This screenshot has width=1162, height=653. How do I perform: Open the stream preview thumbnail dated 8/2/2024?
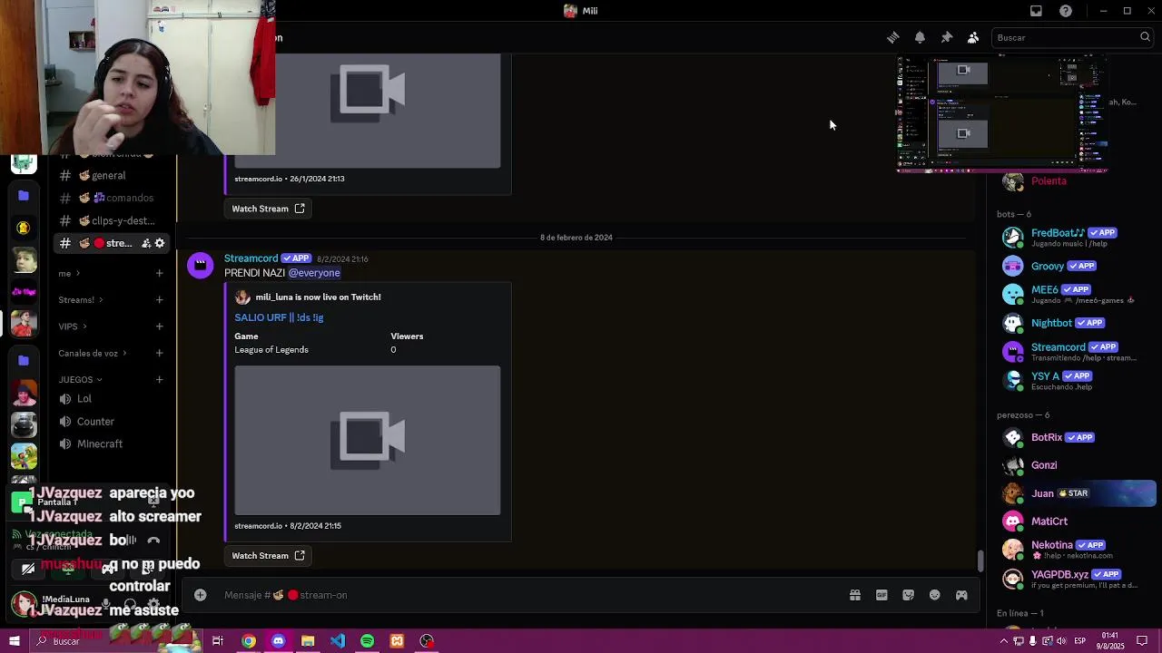pyautogui.click(x=367, y=440)
